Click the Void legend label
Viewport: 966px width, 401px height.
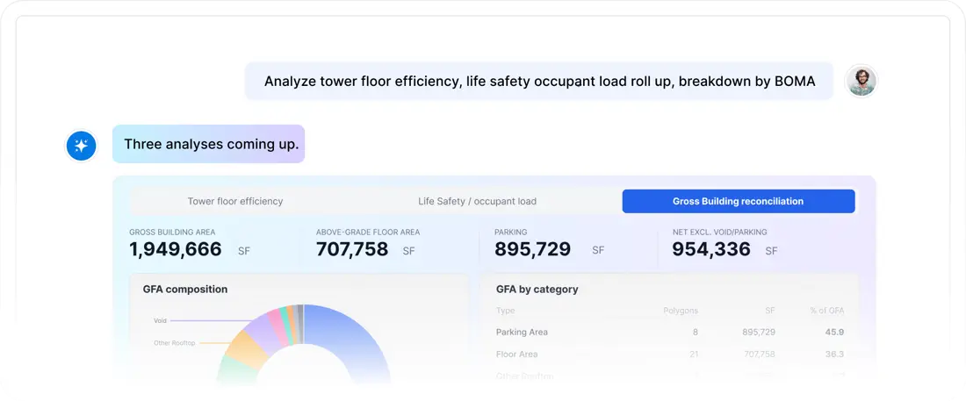pos(160,320)
